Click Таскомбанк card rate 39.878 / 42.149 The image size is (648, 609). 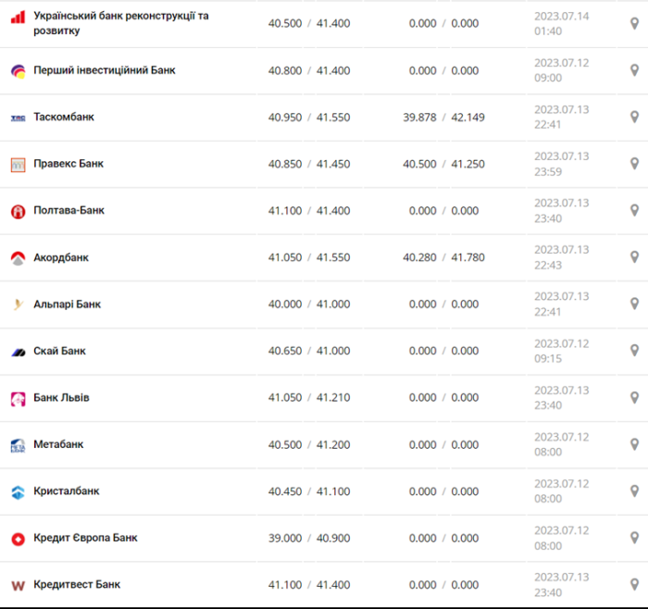point(443,118)
